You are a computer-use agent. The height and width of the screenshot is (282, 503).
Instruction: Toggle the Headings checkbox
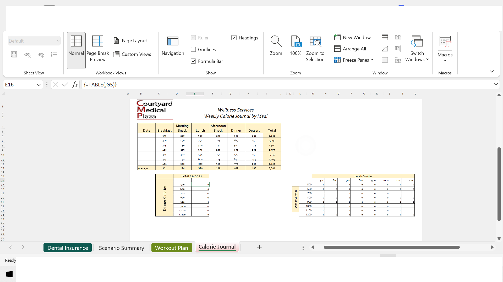pyautogui.click(x=234, y=38)
